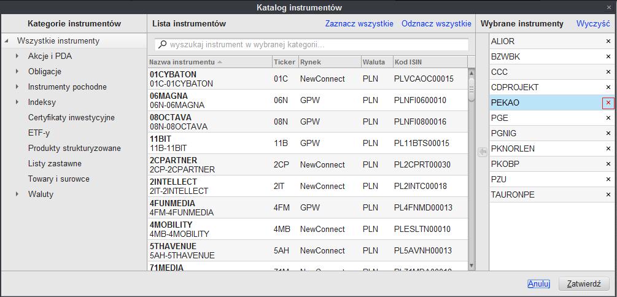Screen dimensions: 617x297
Task: Expand the Waluty category
Action: [x=17, y=195]
